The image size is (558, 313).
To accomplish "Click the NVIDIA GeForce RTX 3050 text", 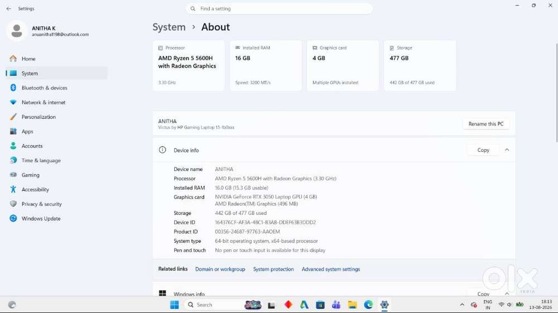I will (x=266, y=197).
